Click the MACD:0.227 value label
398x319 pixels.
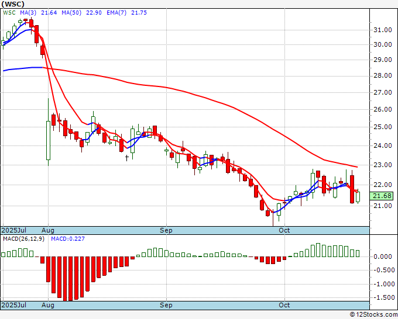[x=68, y=239]
